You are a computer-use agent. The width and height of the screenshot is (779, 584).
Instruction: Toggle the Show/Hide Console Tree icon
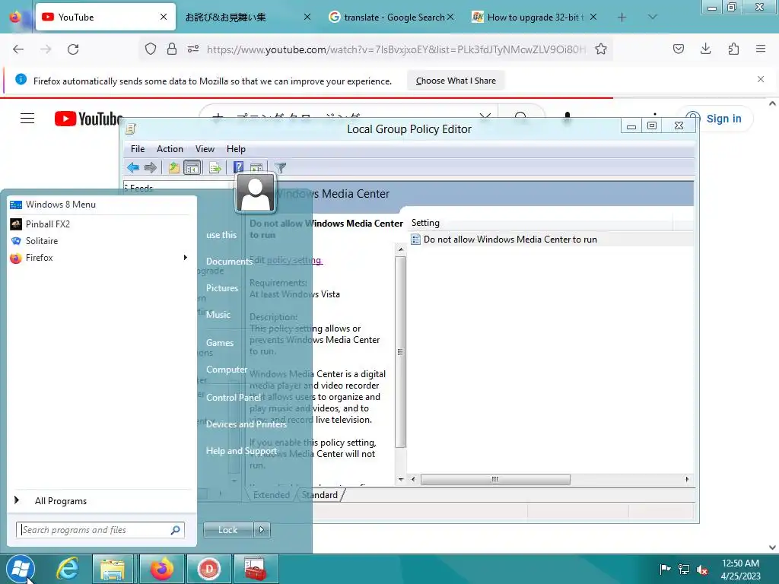coord(192,168)
